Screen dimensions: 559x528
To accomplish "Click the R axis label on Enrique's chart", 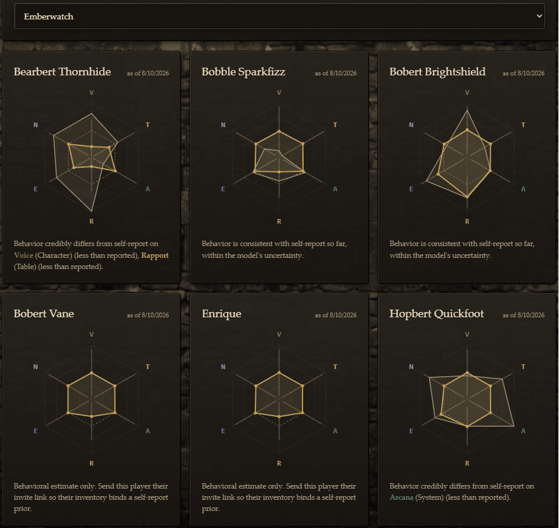I will coord(279,463).
